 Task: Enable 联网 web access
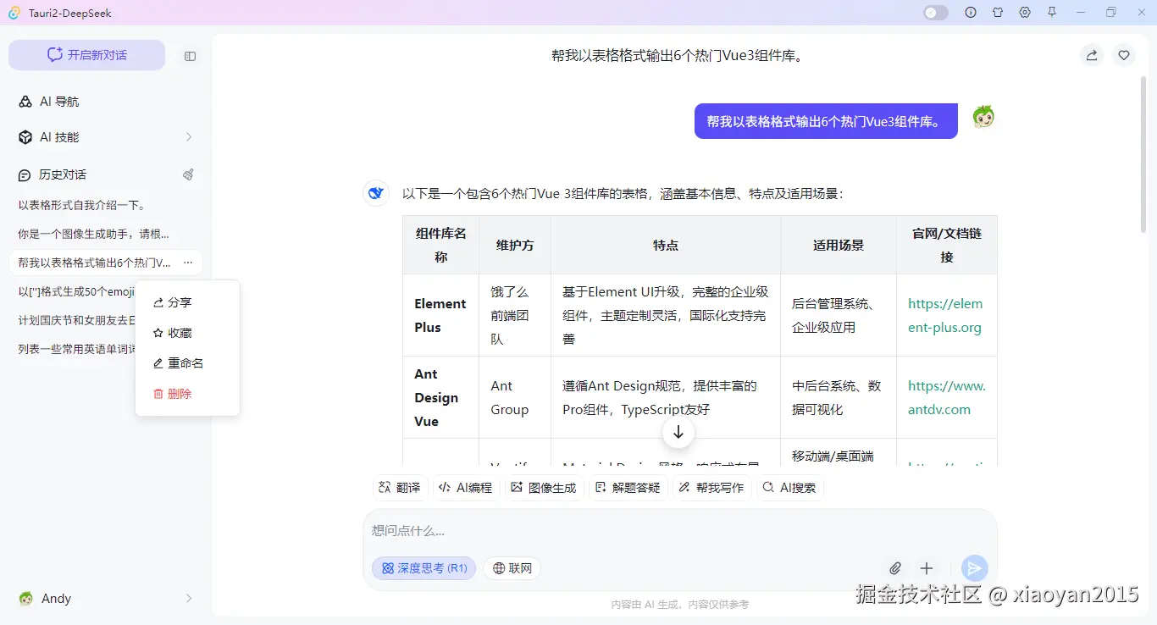[512, 568]
